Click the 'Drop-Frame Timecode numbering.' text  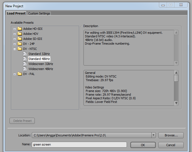coord(107,44)
